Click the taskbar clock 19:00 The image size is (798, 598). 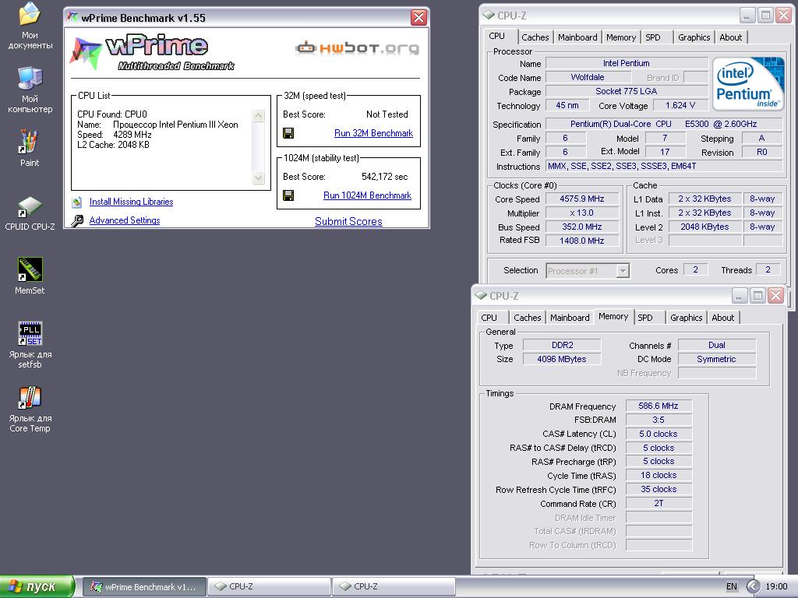777,586
